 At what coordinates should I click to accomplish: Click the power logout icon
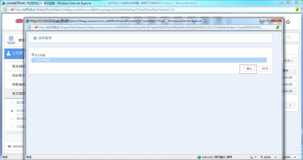(288, 22)
